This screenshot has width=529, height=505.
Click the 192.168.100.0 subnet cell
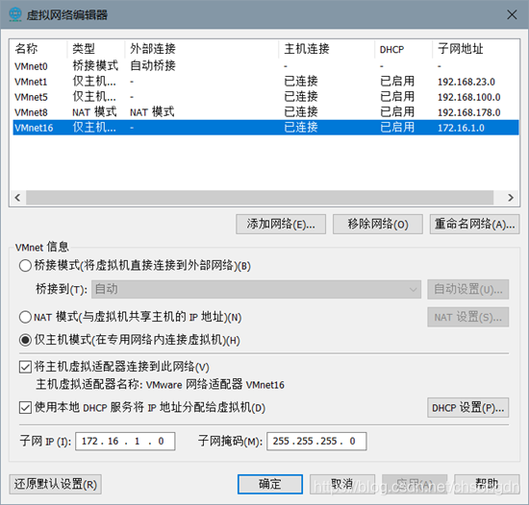pyautogui.click(x=468, y=97)
